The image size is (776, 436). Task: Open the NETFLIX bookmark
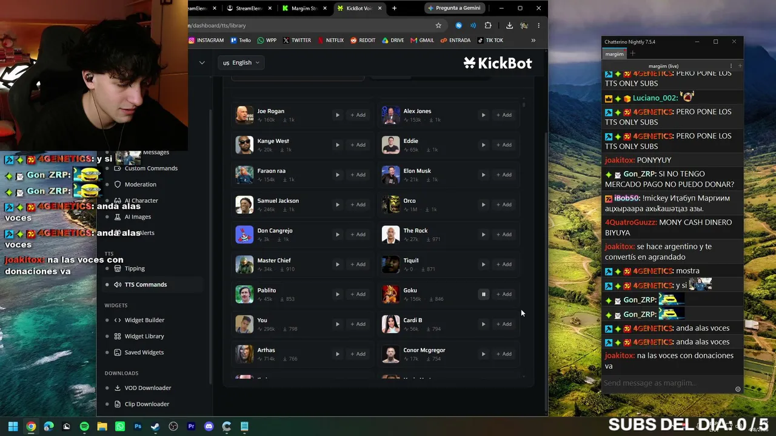(x=330, y=41)
